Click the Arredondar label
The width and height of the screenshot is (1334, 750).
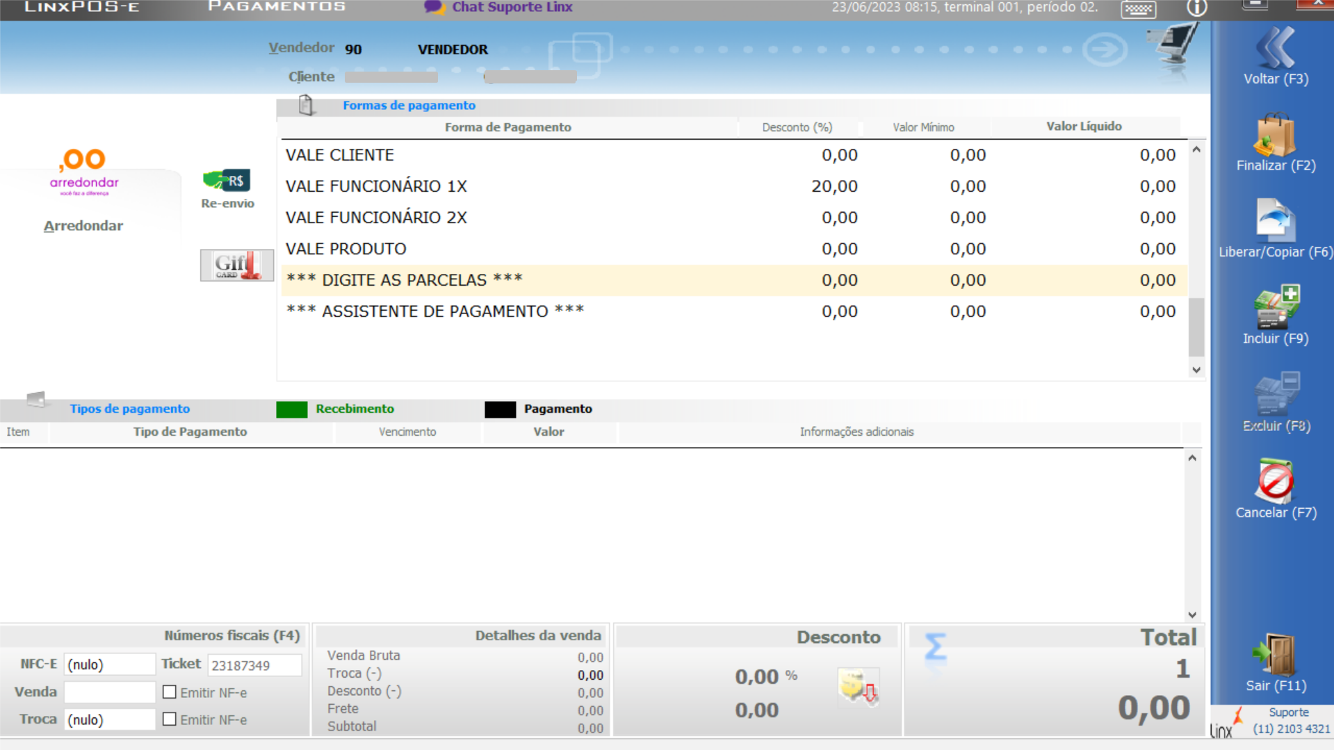tap(83, 226)
